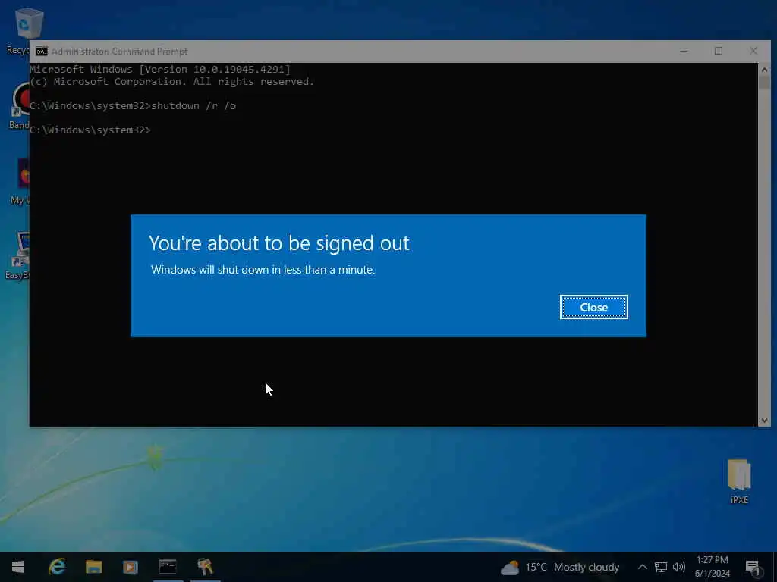
Task: Minimize the Command Prompt window
Action: pyautogui.click(x=684, y=51)
